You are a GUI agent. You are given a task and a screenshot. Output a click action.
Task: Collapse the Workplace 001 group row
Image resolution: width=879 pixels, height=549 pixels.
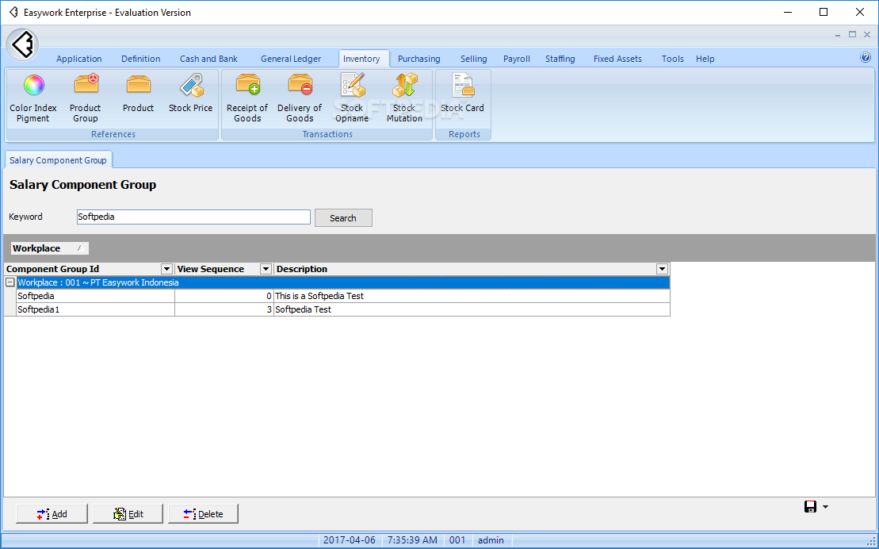[10, 282]
